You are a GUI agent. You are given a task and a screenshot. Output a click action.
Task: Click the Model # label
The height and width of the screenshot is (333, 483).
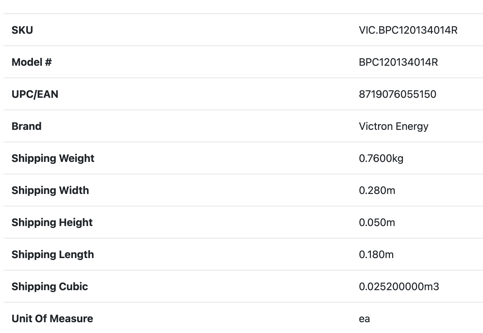32,62
